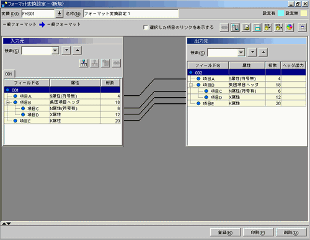Collapse 項目B node in input tree
This screenshot has width=310, height=240.
7,102
